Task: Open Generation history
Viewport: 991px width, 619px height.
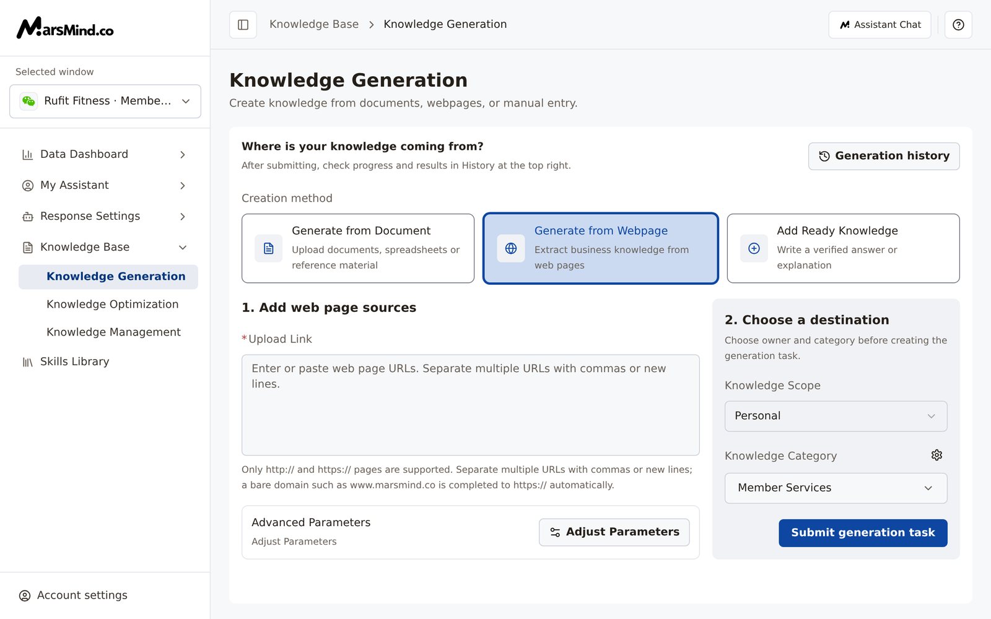Action: coord(884,156)
